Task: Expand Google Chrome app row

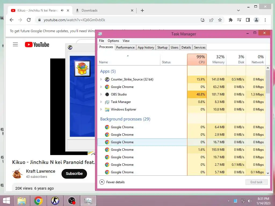Action: coord(101,87)
